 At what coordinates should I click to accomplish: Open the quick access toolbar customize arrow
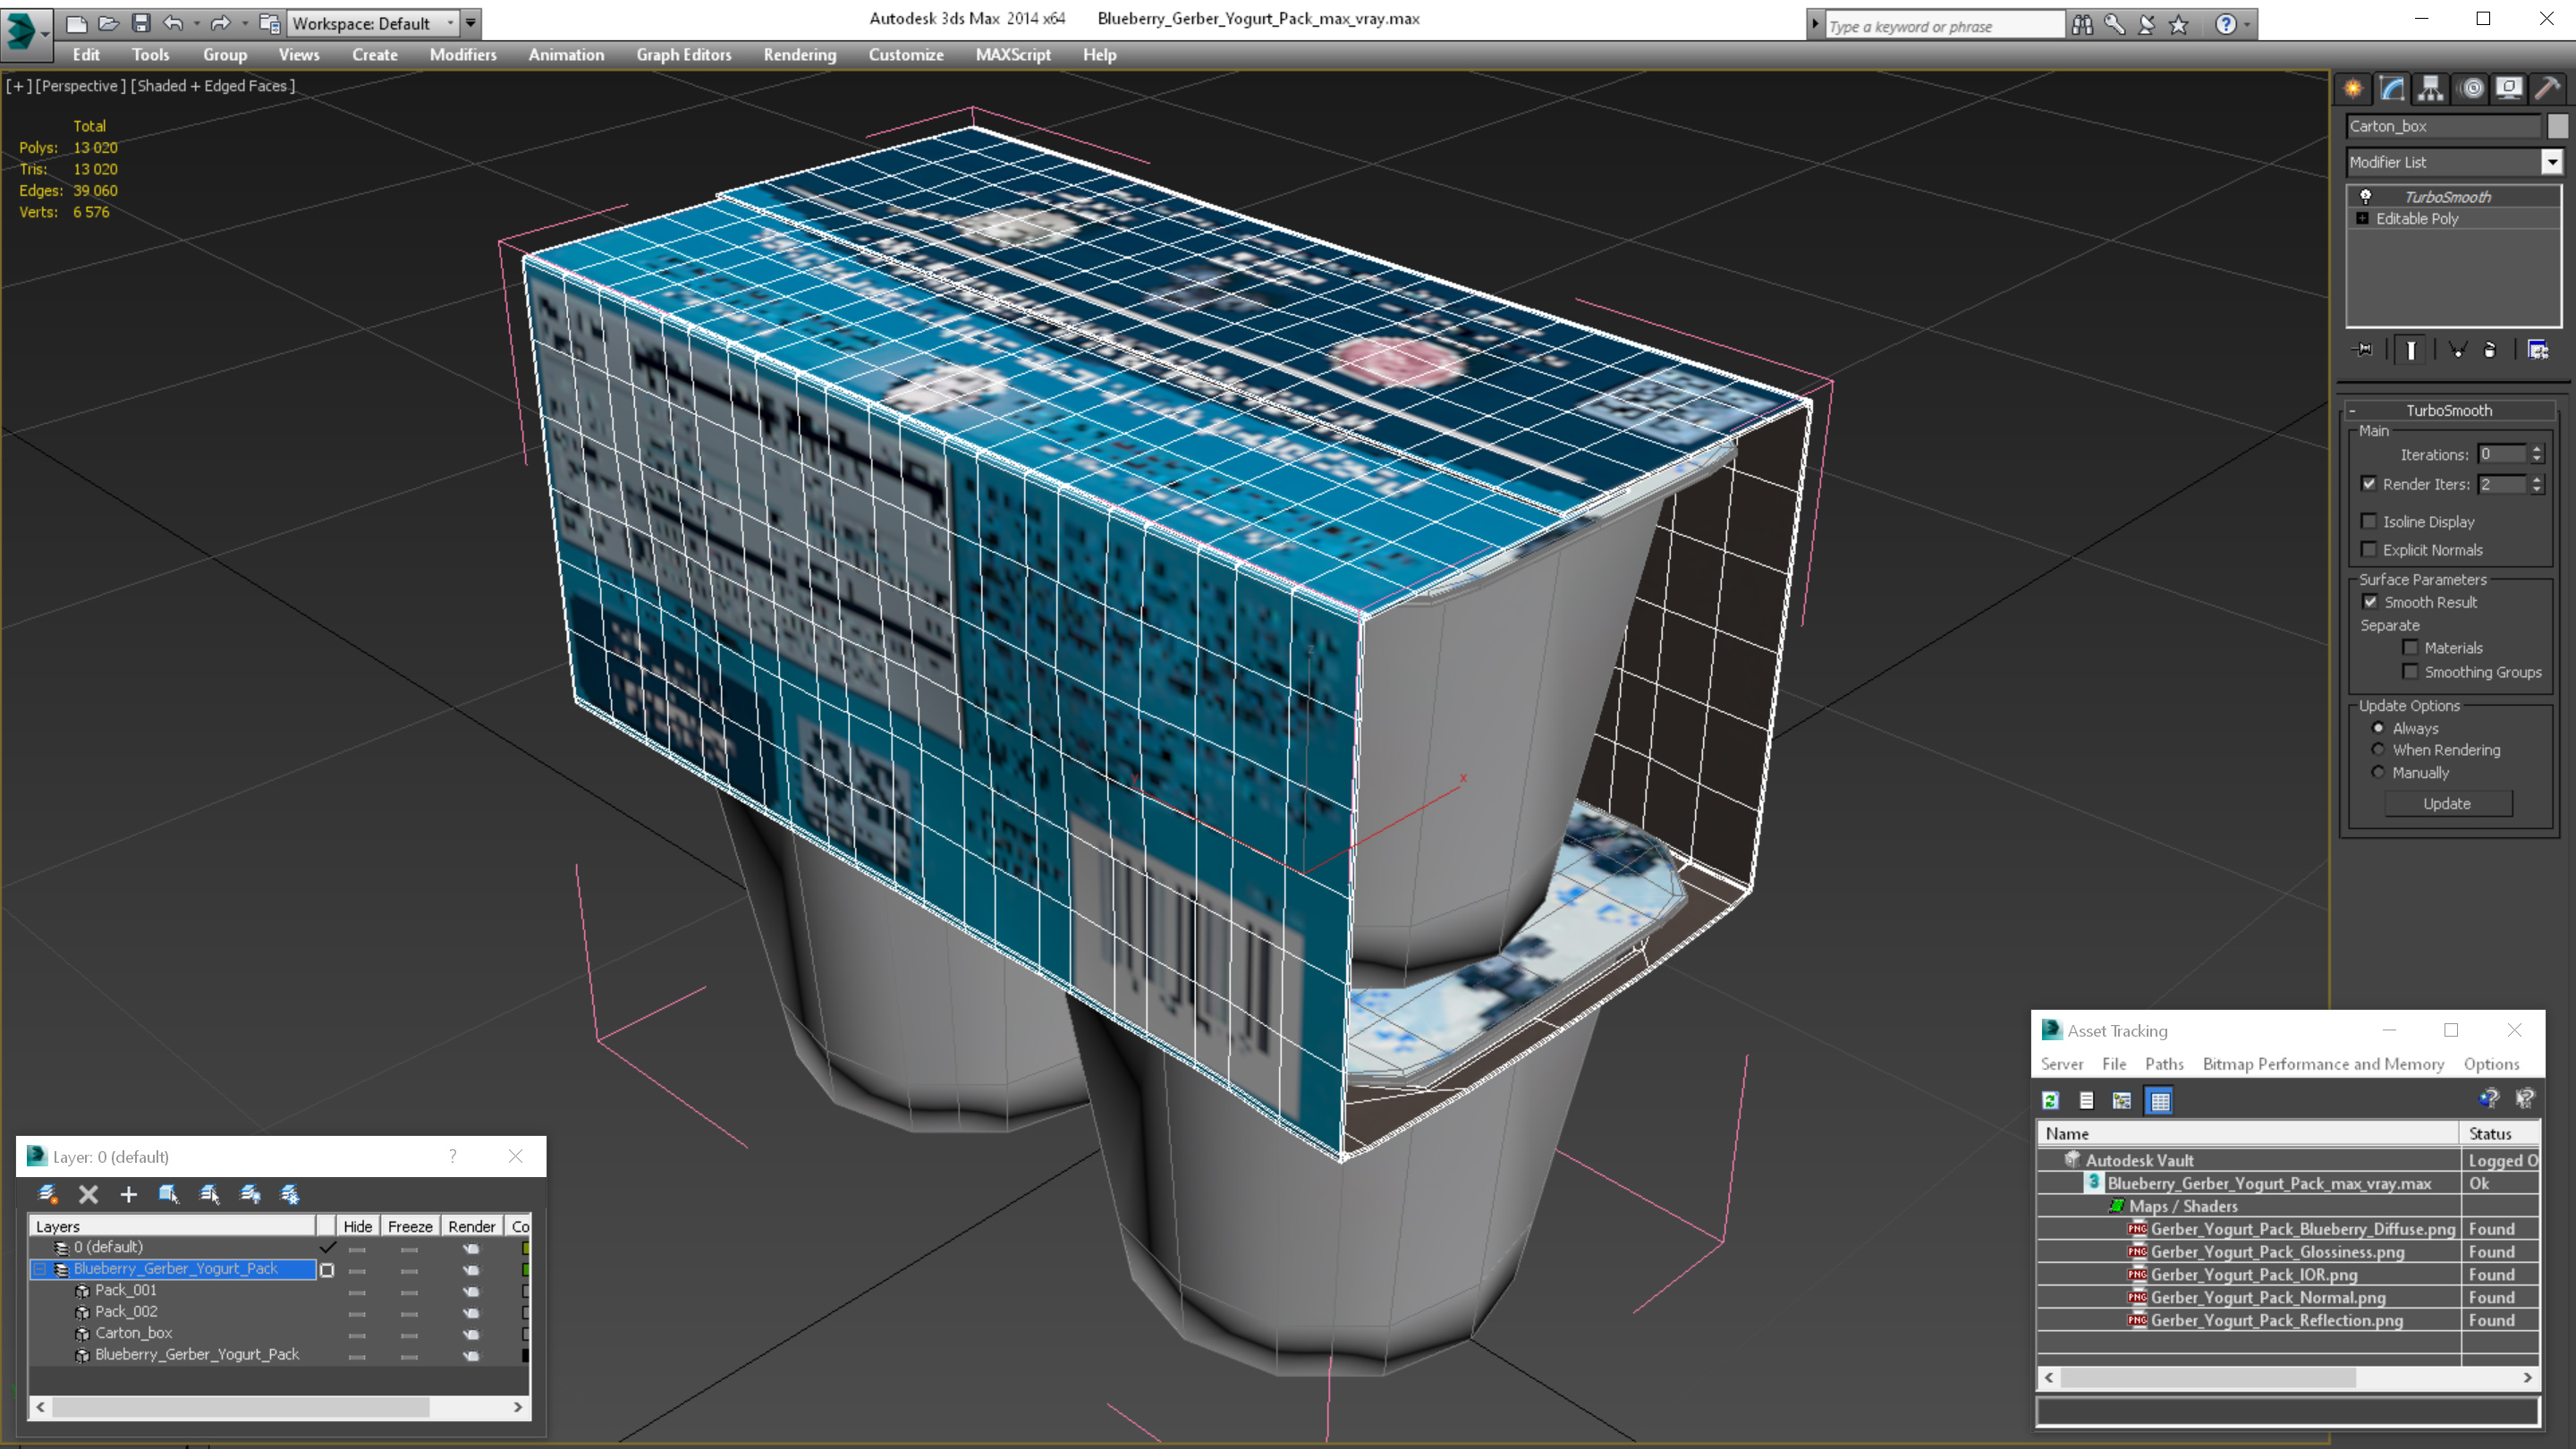coord(471,23)
